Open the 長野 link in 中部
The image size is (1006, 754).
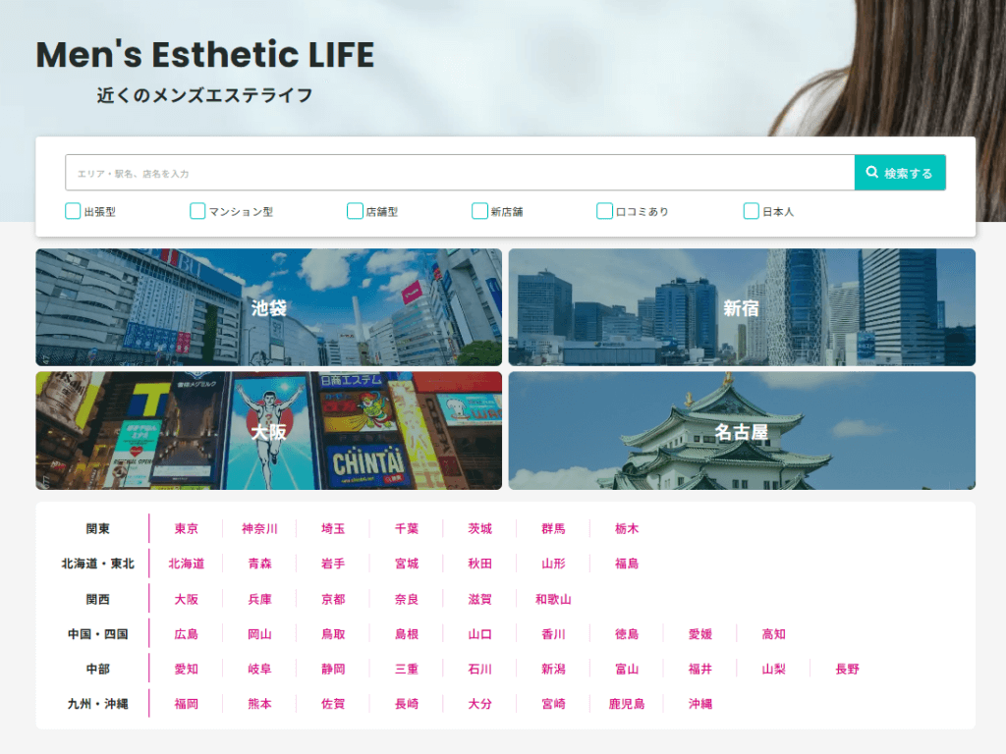click(x=847, y=669)
